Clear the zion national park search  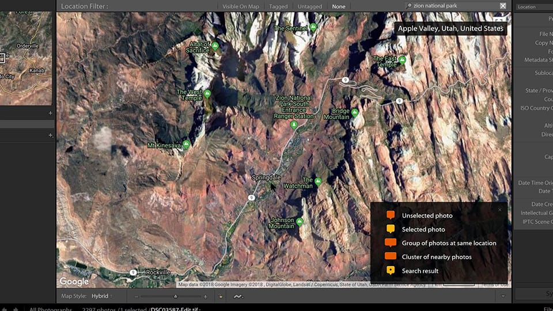click(503, 6)
